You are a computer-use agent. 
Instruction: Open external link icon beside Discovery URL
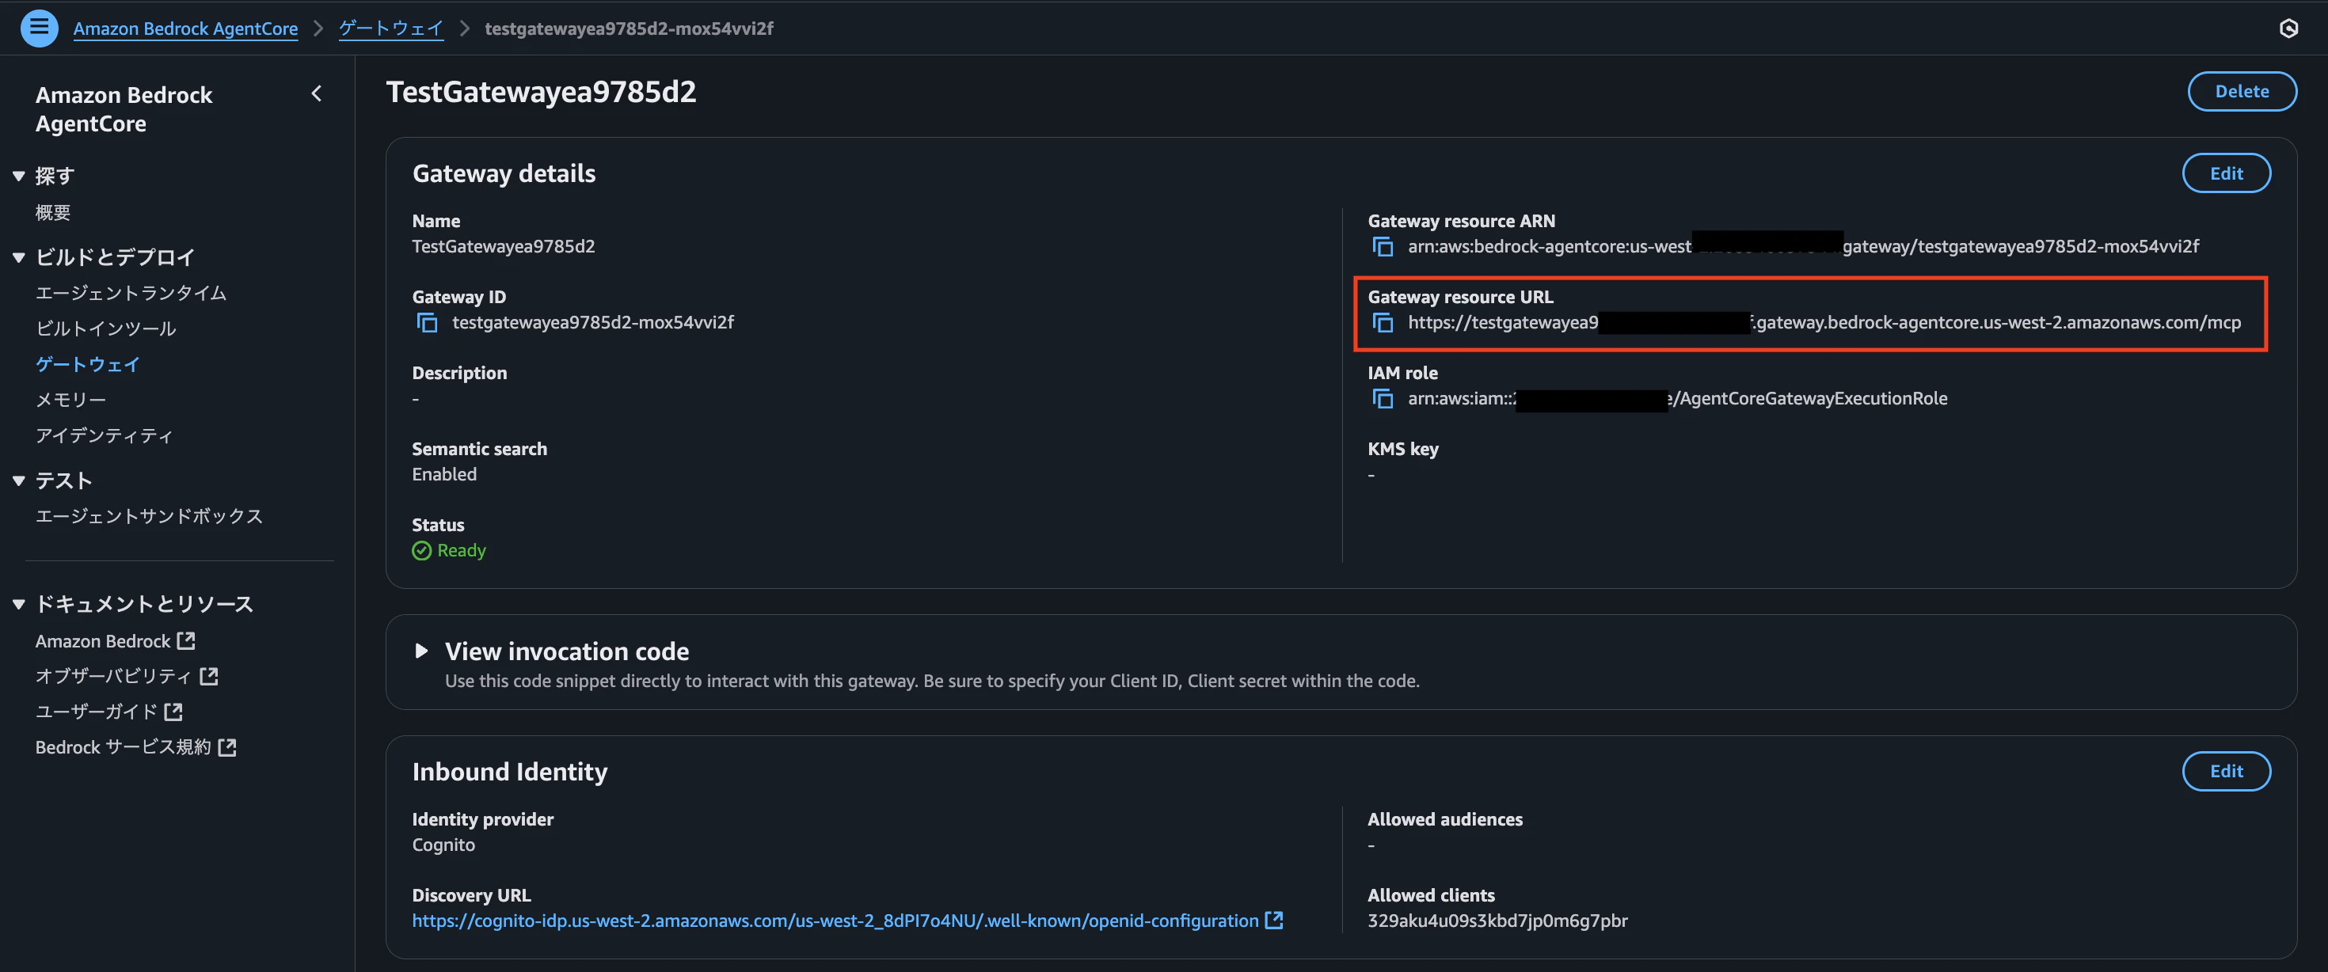[1274, 921]
